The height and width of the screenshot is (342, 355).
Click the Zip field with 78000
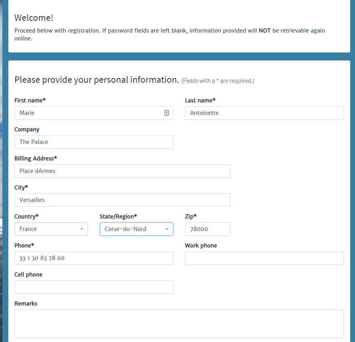click(x=208, y=229)
